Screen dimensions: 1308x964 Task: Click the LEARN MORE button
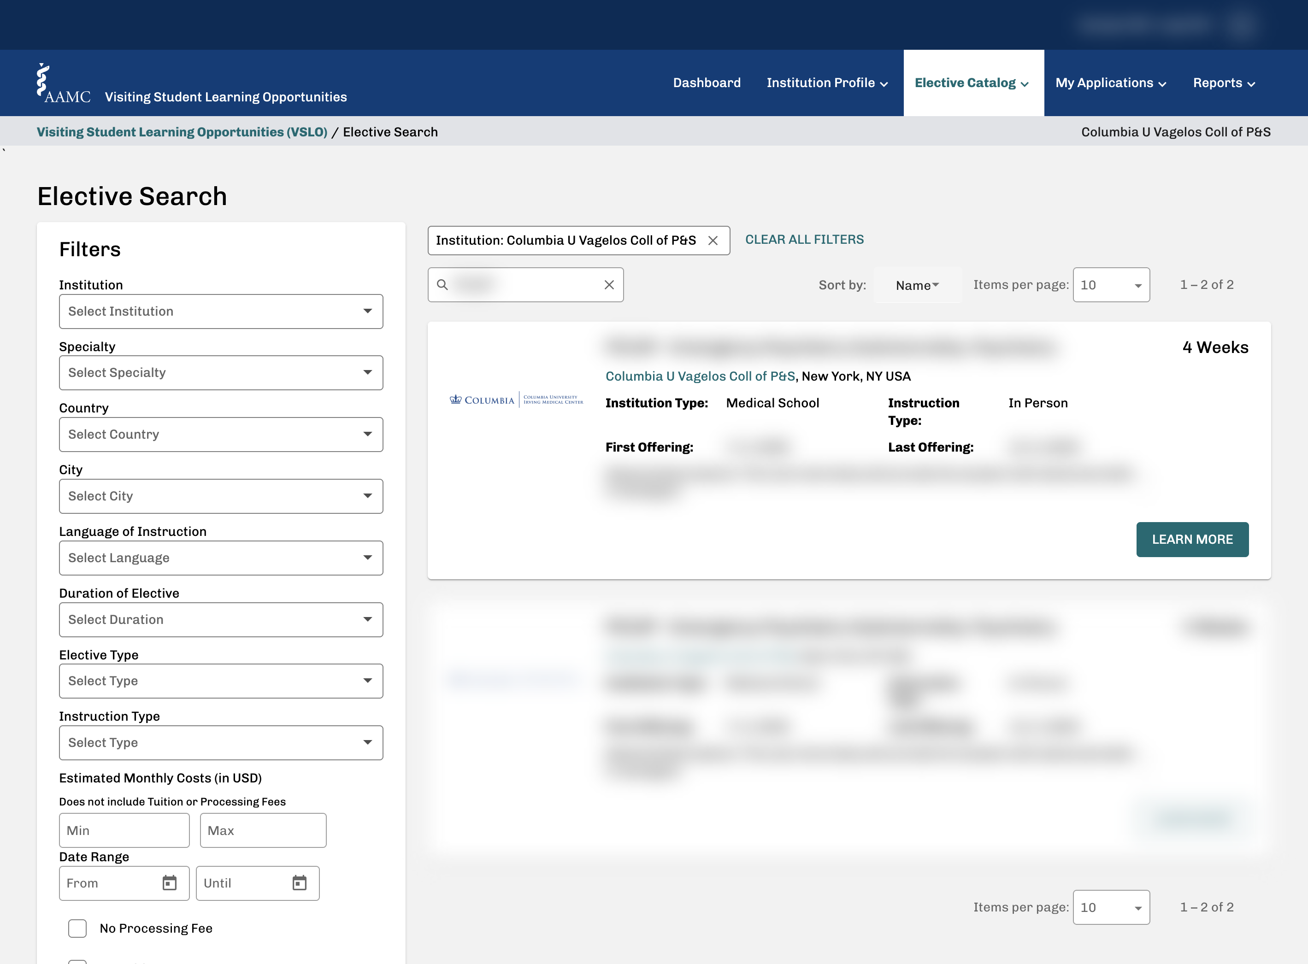(x=1192, y=539)
